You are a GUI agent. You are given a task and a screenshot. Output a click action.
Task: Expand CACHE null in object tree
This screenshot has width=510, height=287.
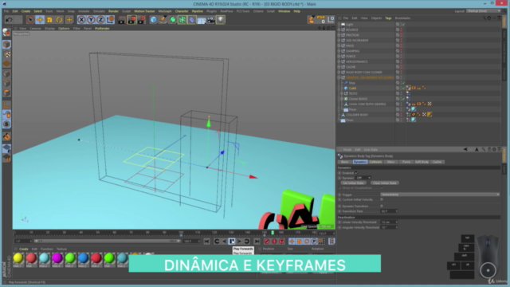point(339,67)
